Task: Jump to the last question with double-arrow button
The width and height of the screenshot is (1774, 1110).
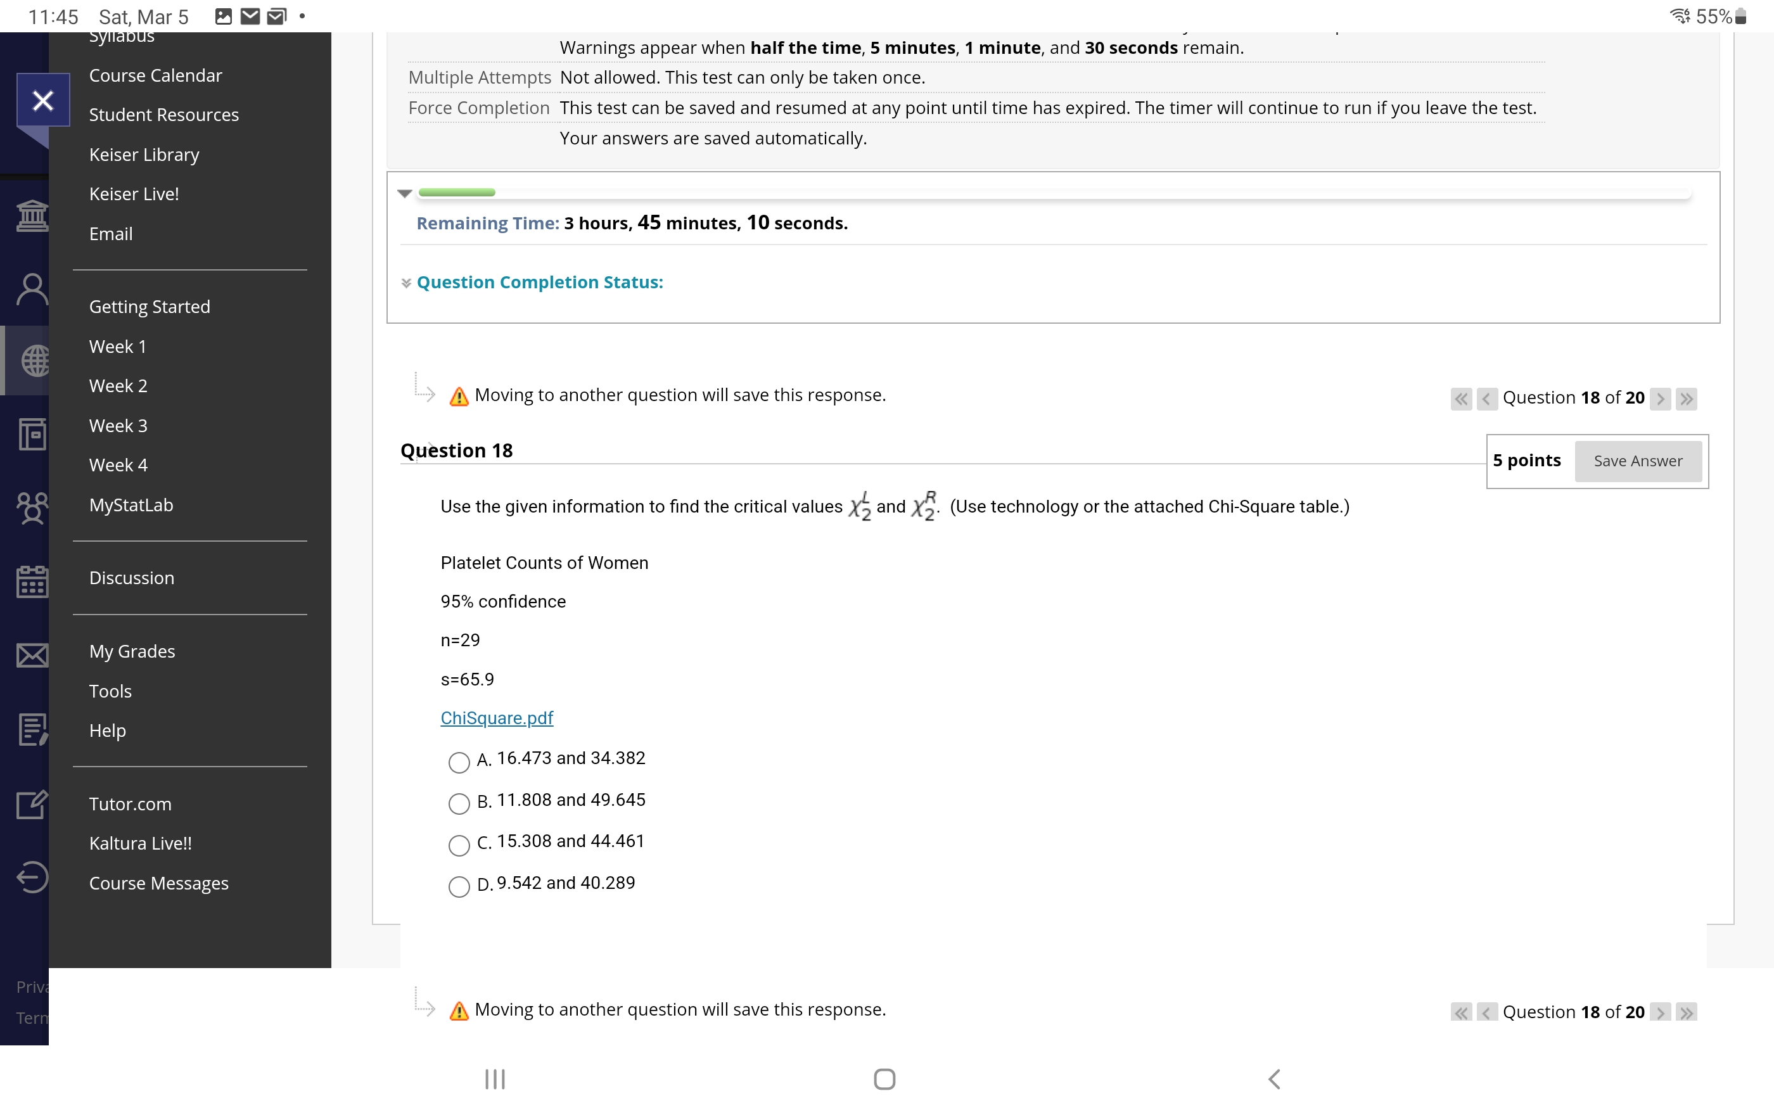Action: point(1687,399)
